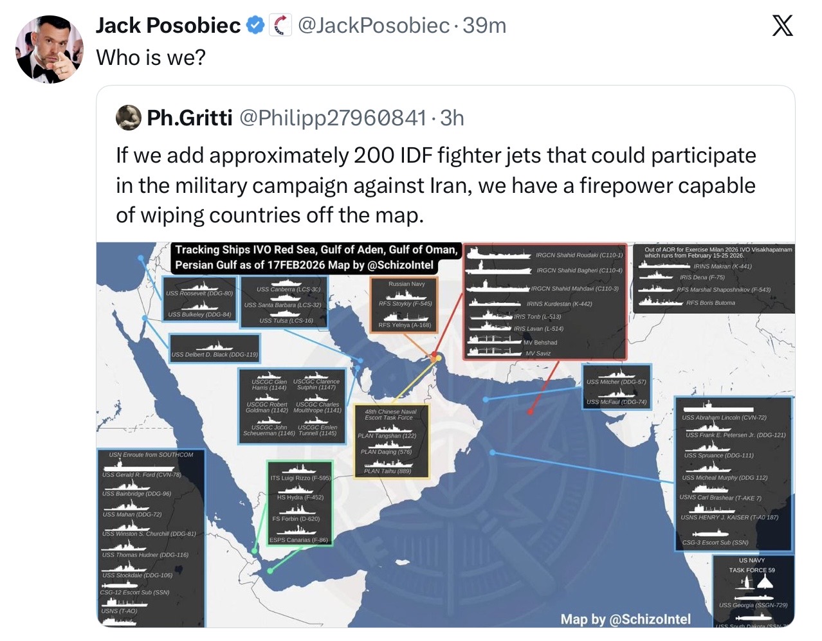Click the @JackPosobiec handle
The width and height of the screenshot is (822, 641).
[x=374, y=26]
